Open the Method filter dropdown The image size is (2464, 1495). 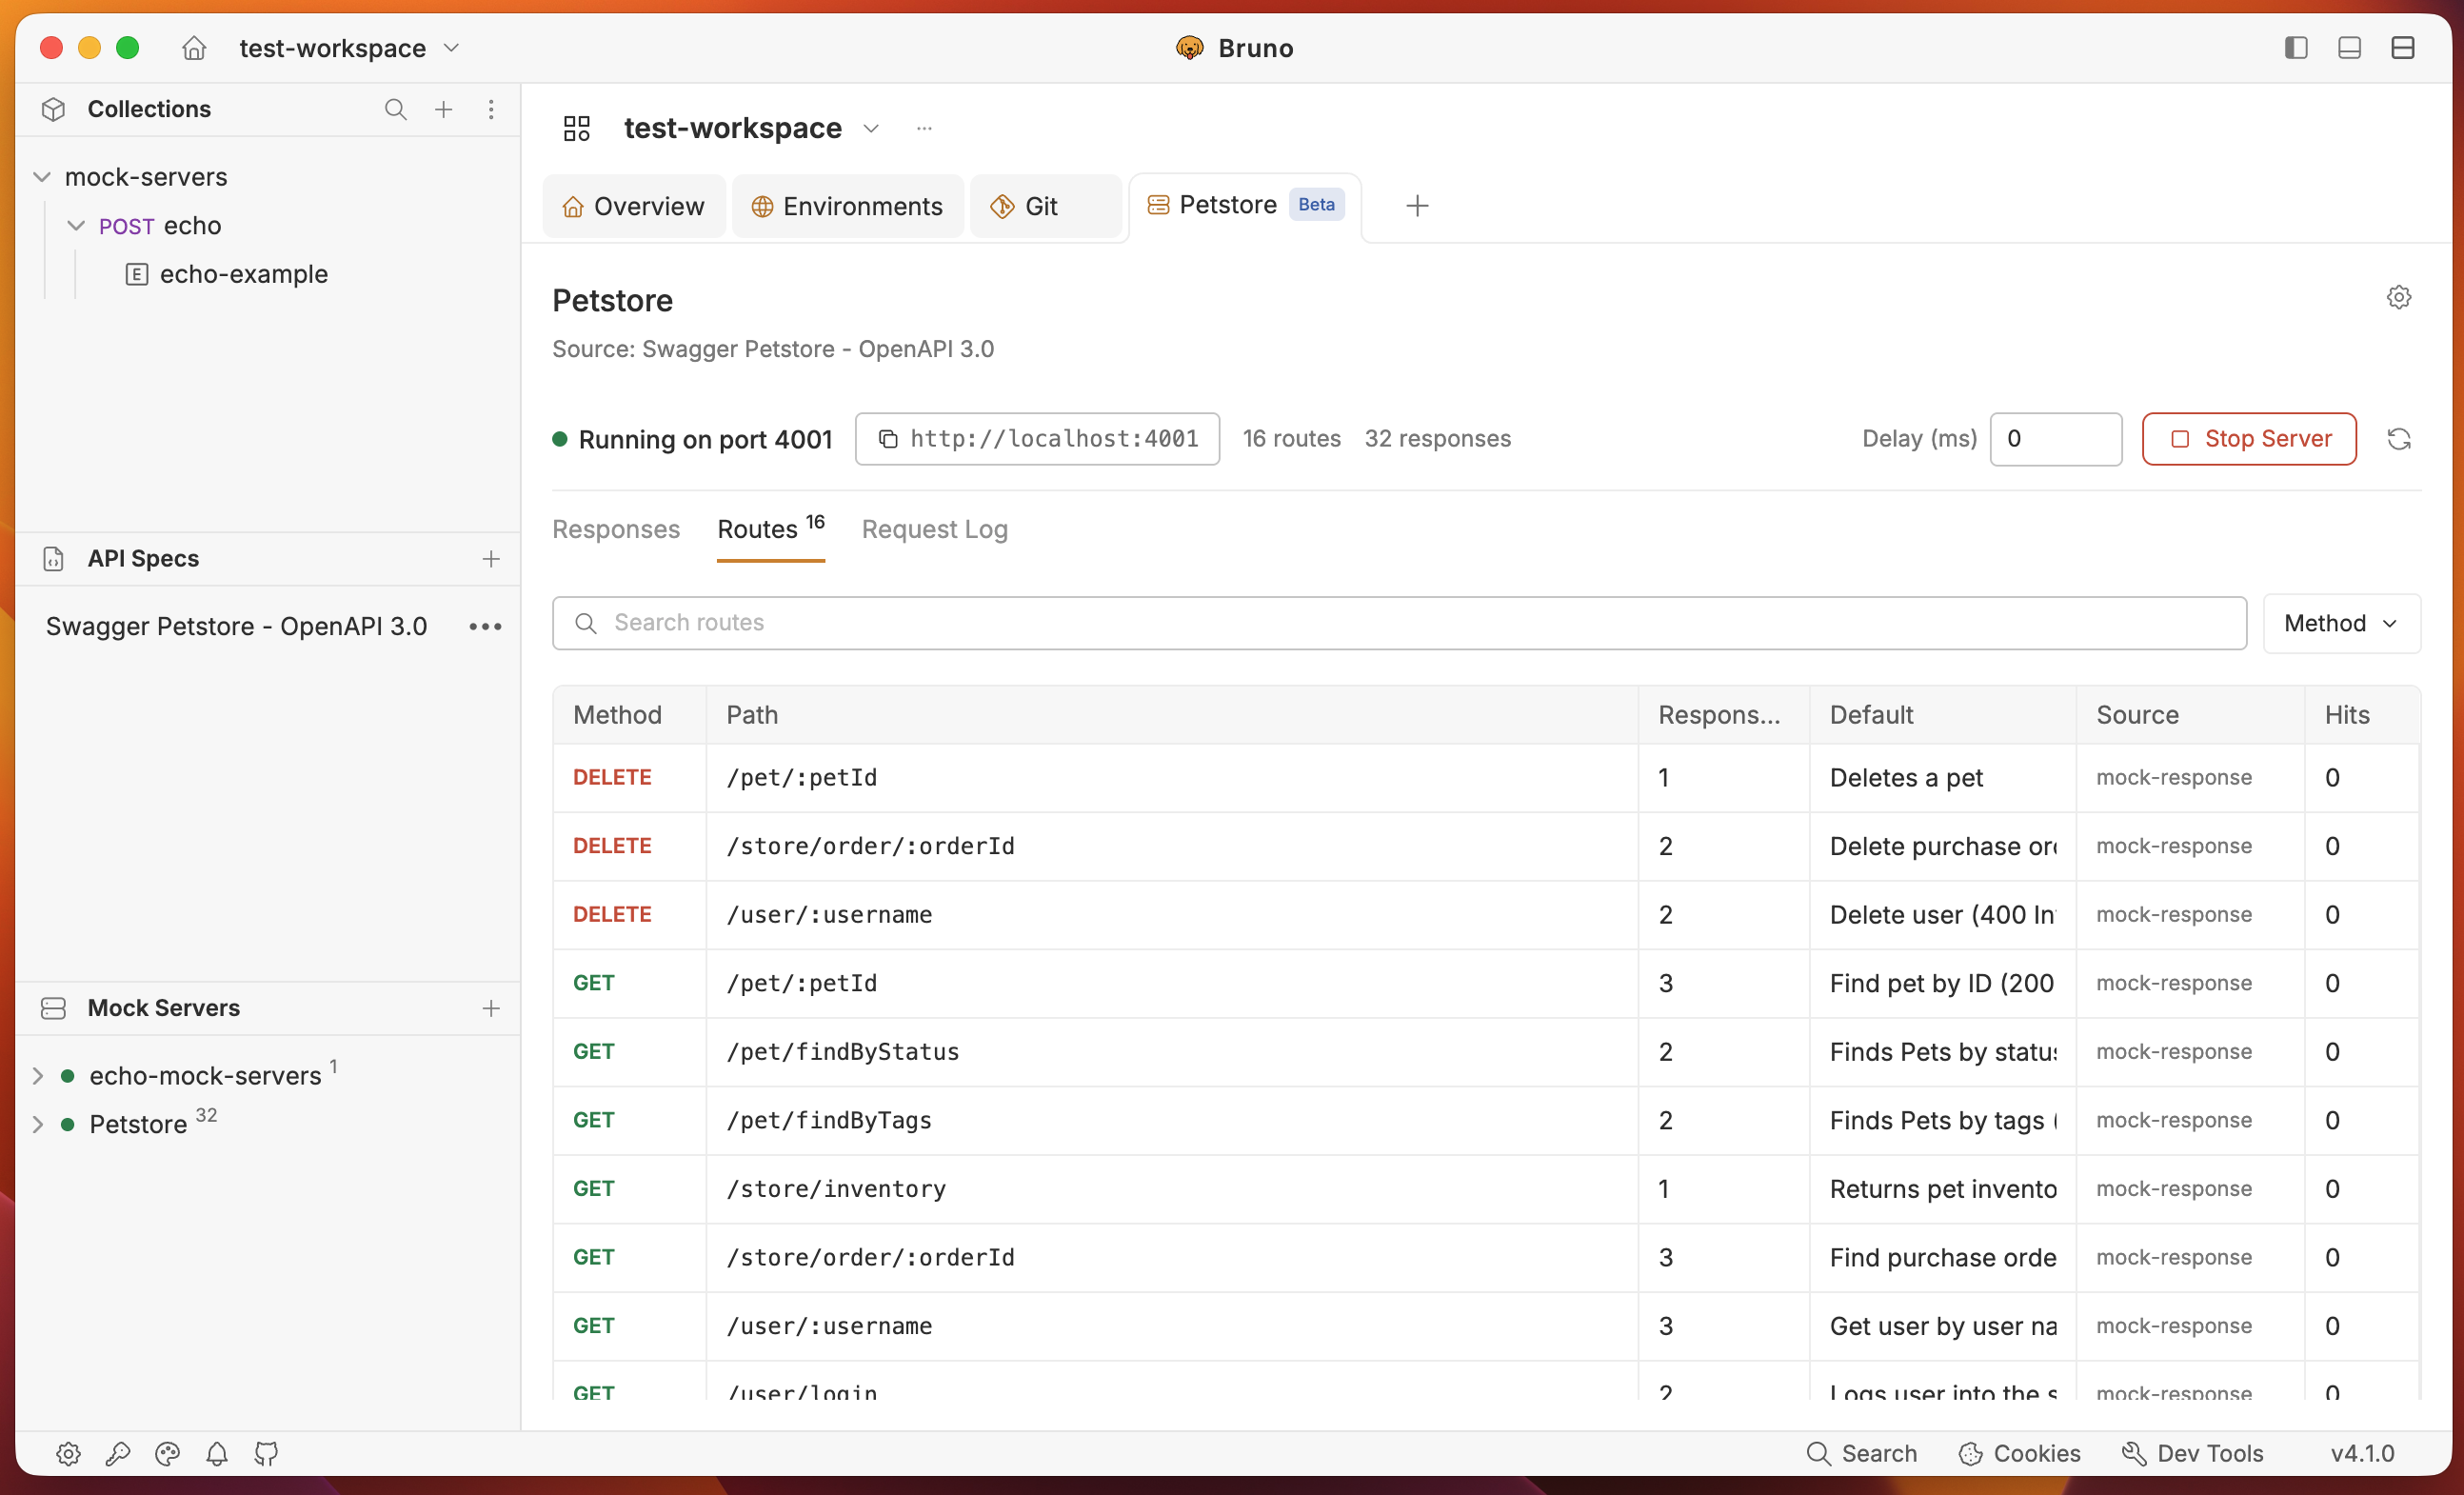pos(2341,623)
